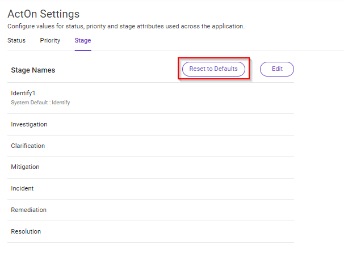Click the Edit button
344x254 pixels.
(x=277, y=69)
